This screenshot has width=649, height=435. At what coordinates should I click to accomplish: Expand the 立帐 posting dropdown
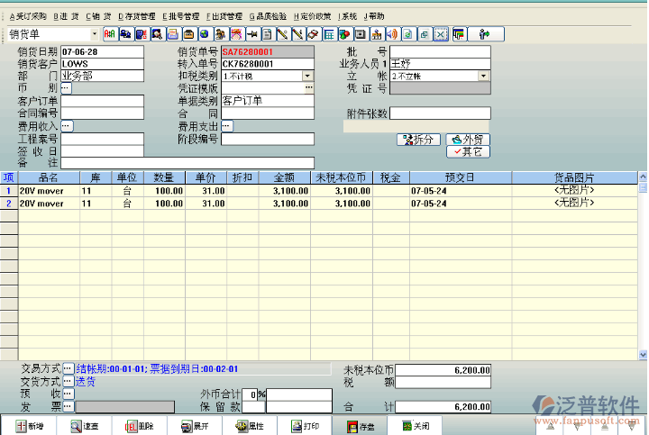(x=484, y=77)
